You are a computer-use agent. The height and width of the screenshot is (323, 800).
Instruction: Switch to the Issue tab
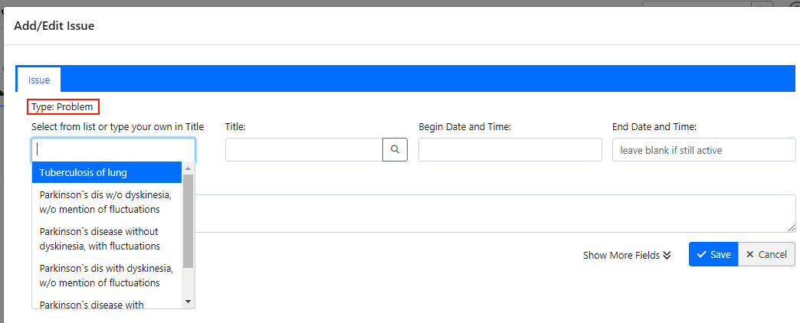tap(39, 80)
